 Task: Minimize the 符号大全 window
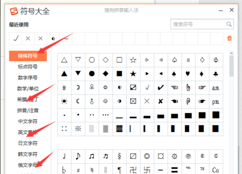coord(221,11)
